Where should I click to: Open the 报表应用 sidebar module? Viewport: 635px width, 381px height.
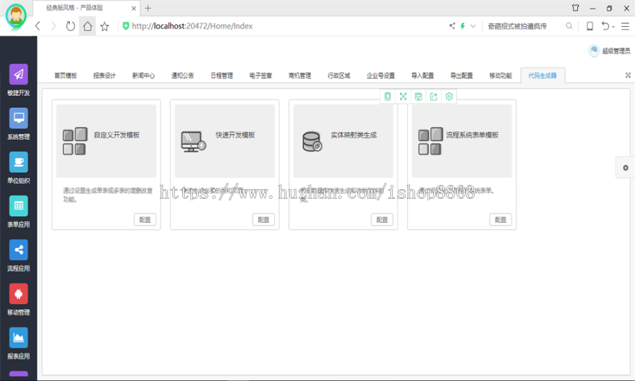click(18, 344)
